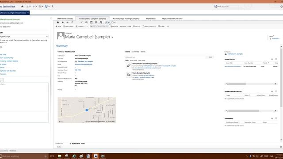Open the rectangle icon dropdown in toolbar
Viewport: 283px width, 159px height.
click(115, 23)
